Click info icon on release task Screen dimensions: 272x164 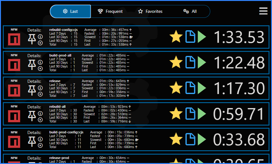pos(40,88)
